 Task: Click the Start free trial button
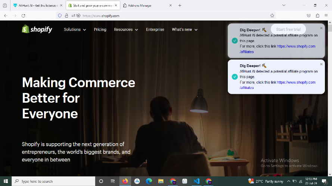(288, 29)
